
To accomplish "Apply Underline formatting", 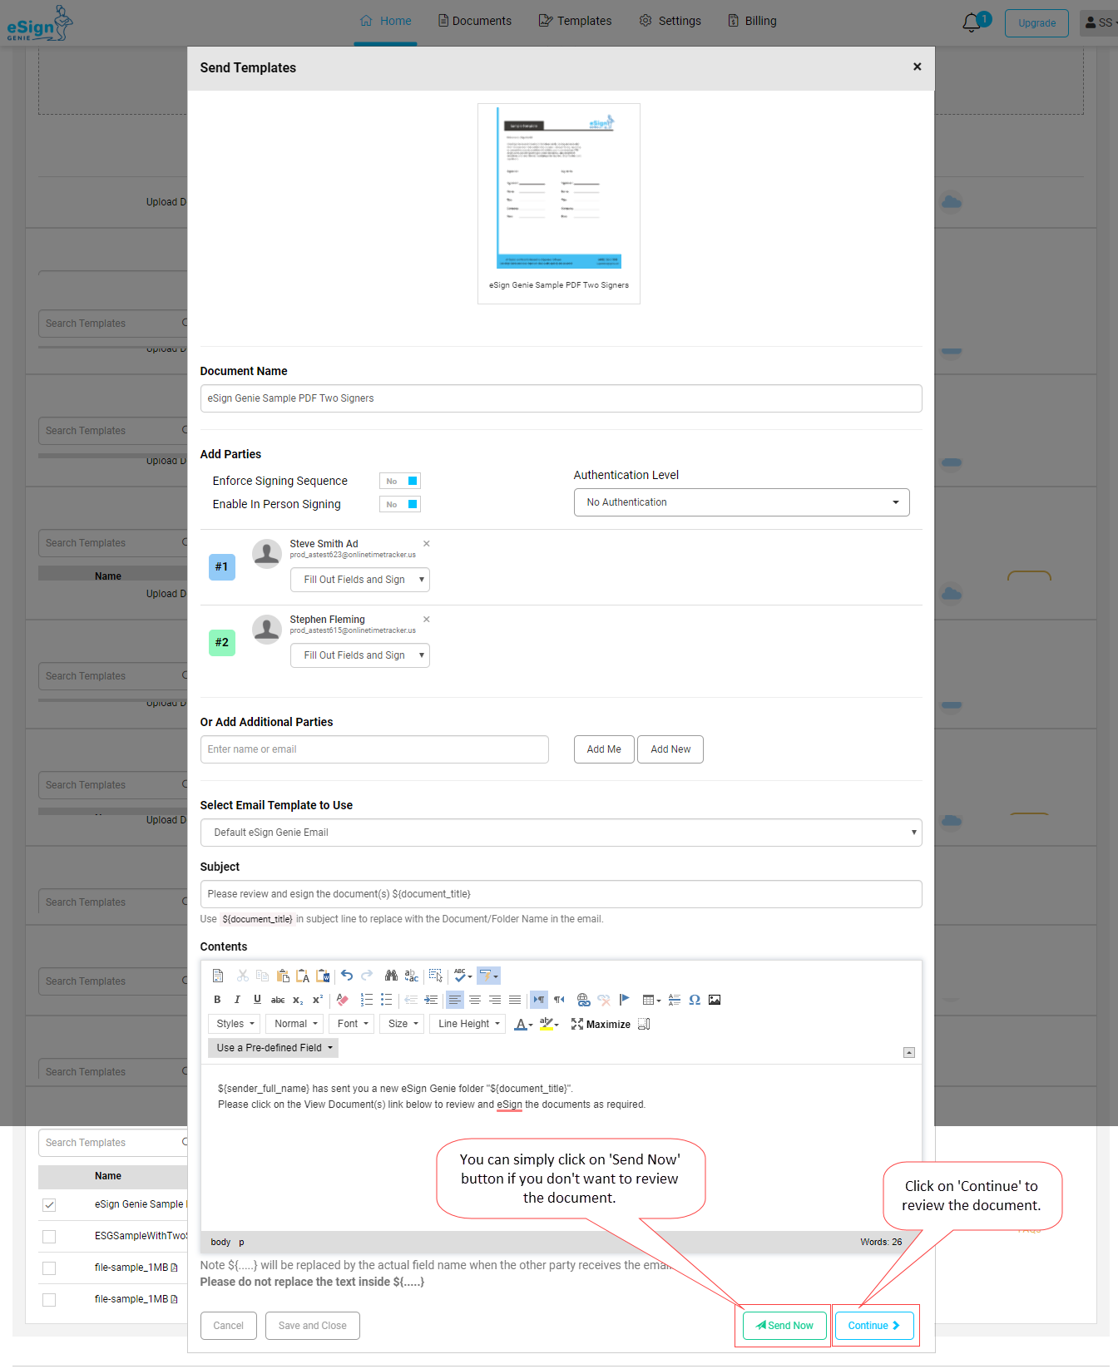I will pyautogui.click(x=257, y=1000).
